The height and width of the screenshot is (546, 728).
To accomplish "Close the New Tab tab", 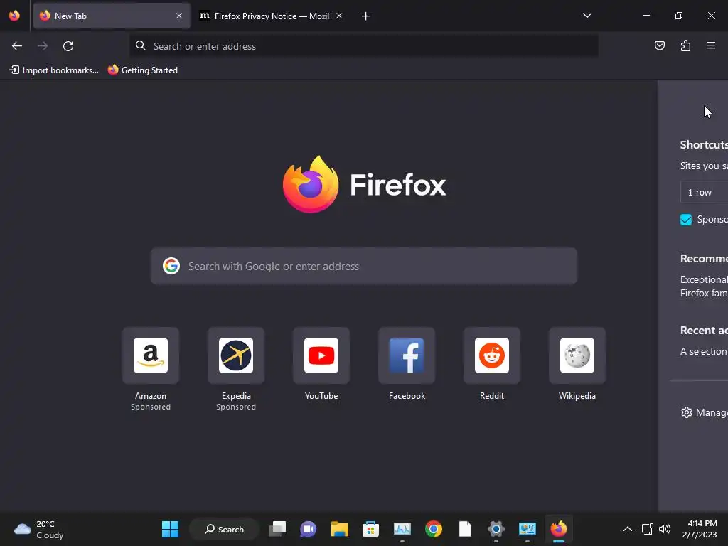I will click(179, 16).
